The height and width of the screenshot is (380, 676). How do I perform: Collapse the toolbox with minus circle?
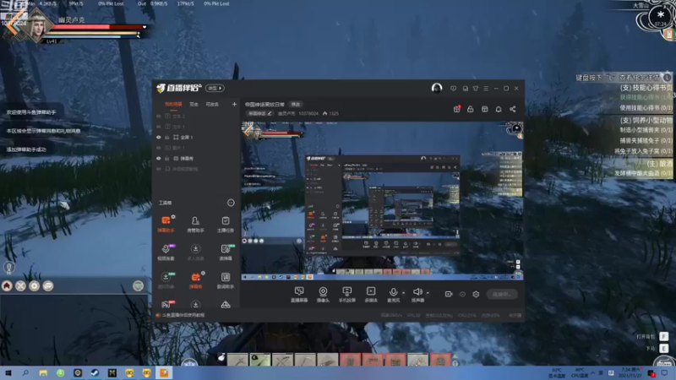231,203
